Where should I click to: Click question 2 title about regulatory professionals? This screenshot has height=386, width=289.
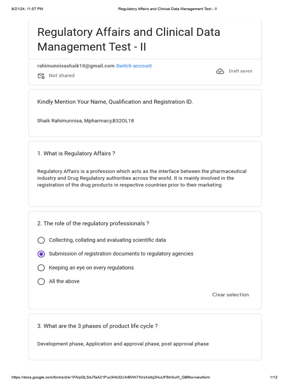pos(93,223)
